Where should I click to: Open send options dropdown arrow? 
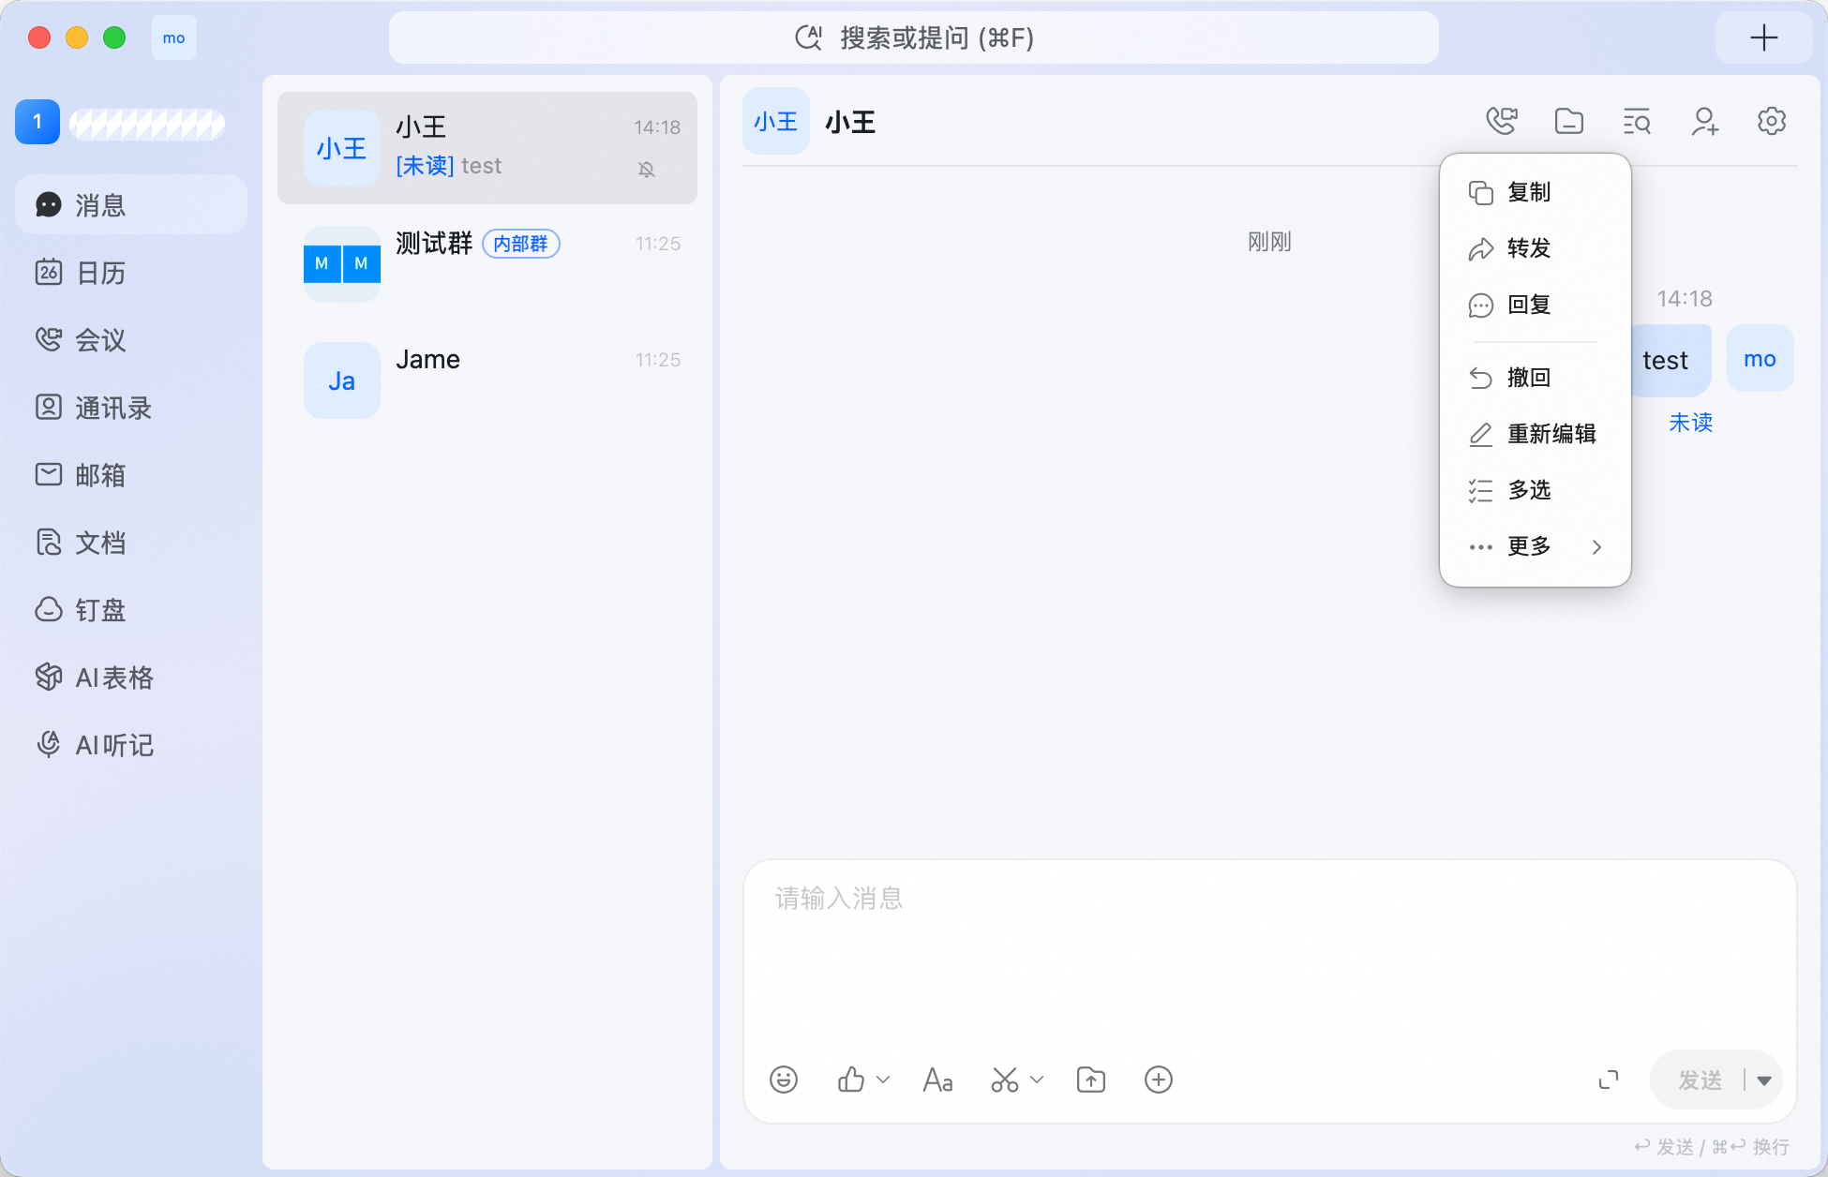[1764, 1080]
